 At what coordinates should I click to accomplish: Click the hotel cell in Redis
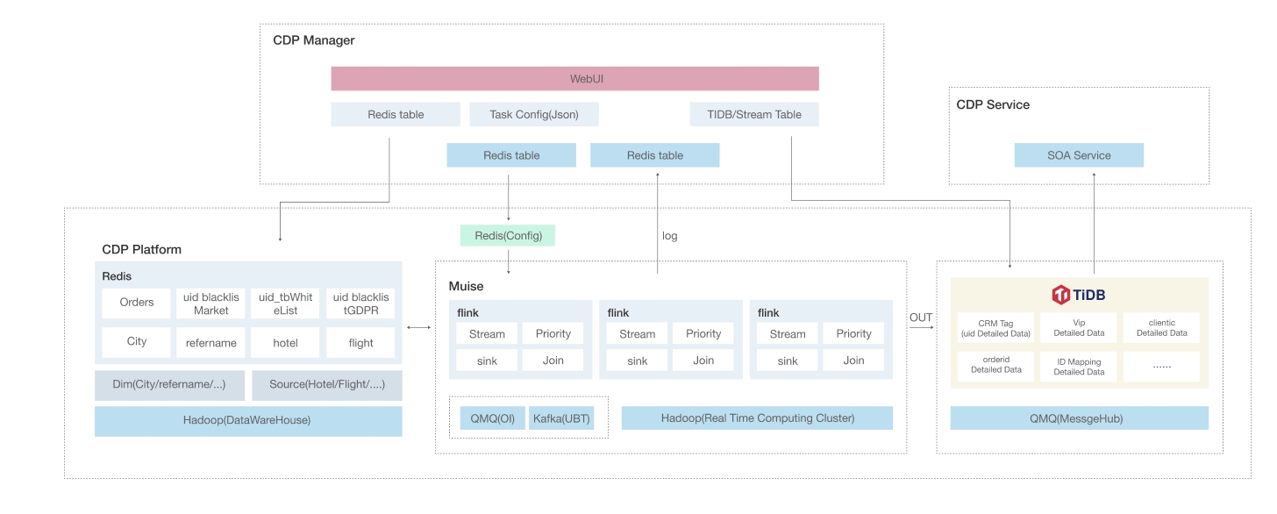click(286, 343)
